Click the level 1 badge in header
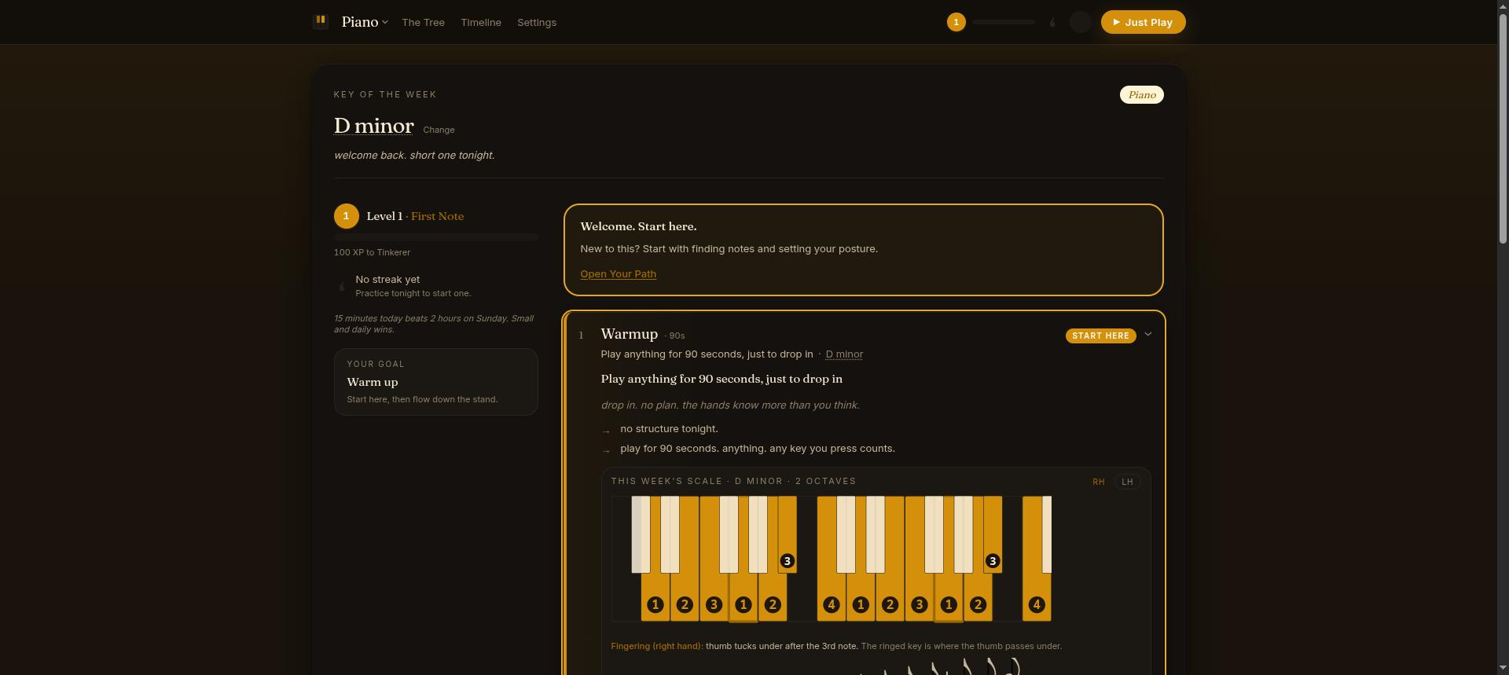Viewport: 1509px width, 675px height. tap(956, 22)
